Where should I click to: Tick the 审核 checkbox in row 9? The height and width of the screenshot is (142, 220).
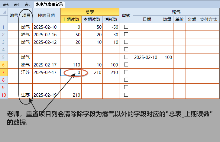tap(126, 87)
